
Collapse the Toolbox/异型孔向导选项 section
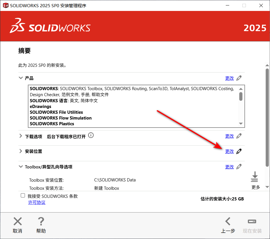coord(21,167)
